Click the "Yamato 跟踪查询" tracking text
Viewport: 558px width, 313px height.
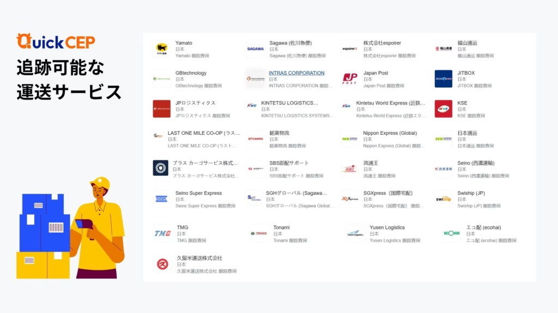(x=192, y=56)
